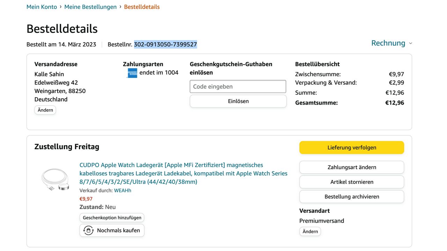Select Zahlungsart ändern button

[x=351, y=167]
